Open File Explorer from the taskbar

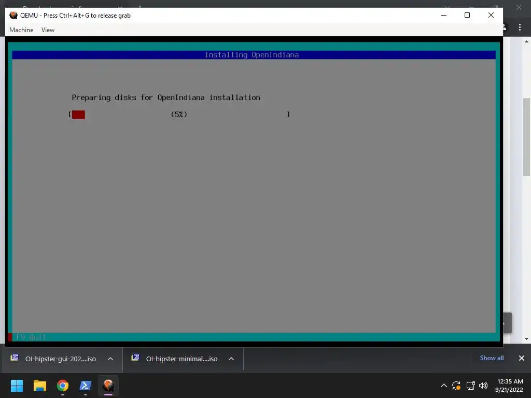tap(39, 386)
